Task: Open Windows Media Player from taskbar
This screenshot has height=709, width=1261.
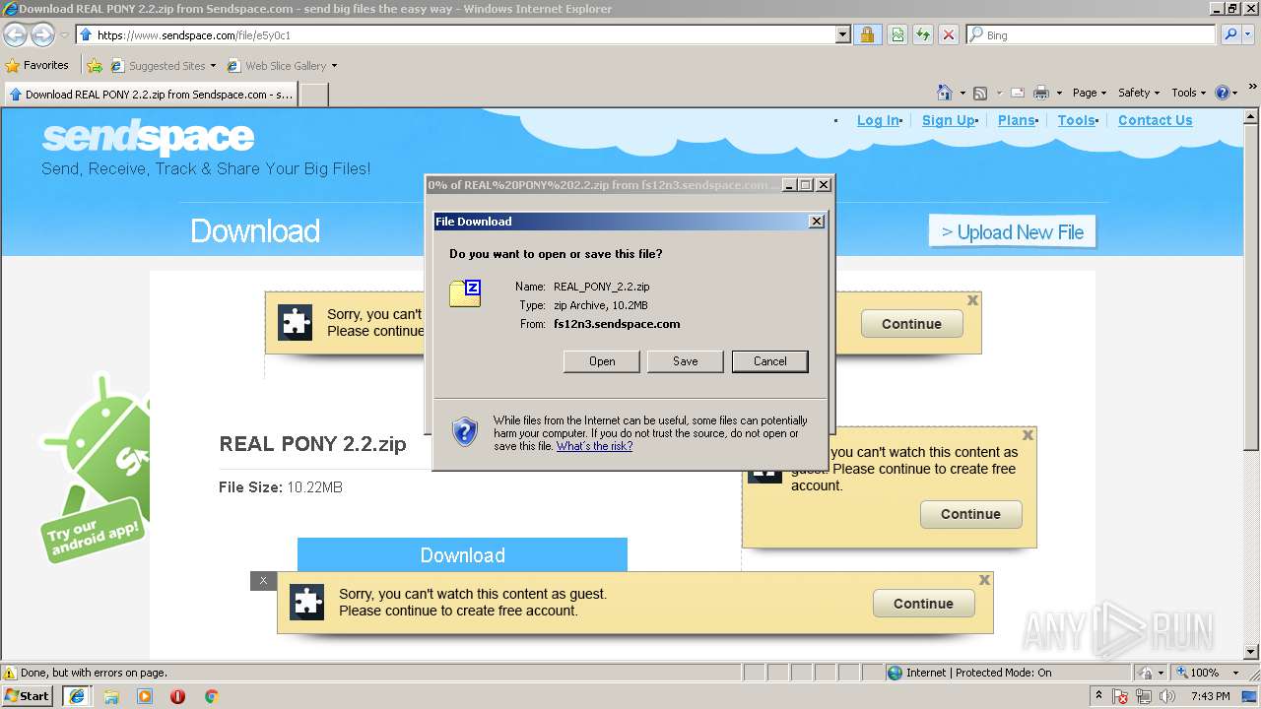Action: (145, 696)
